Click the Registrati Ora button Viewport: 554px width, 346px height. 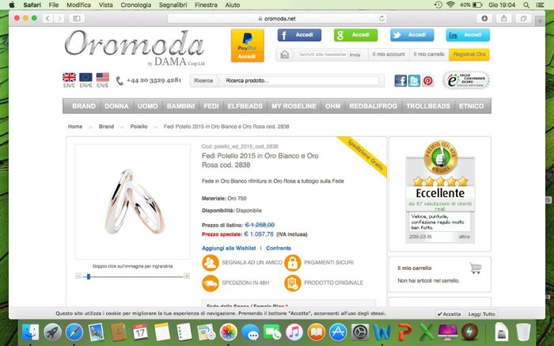[x=469, y=55]
